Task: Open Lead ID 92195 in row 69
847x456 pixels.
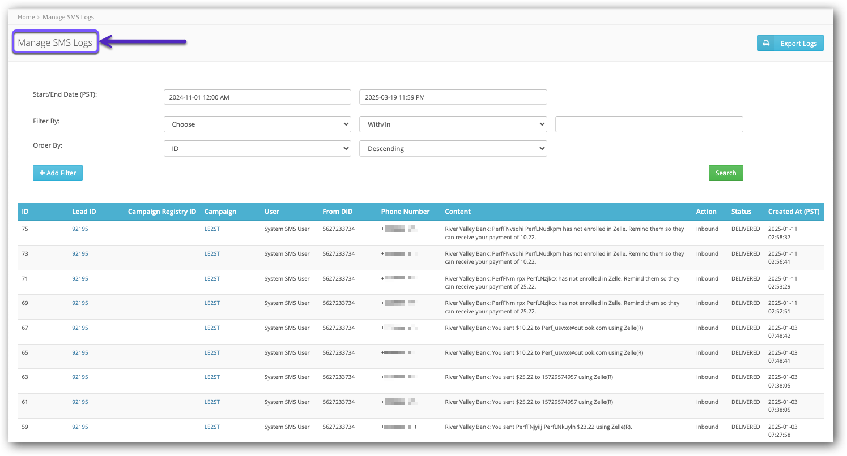Action: pyautogui.click(x=80, y=303)
